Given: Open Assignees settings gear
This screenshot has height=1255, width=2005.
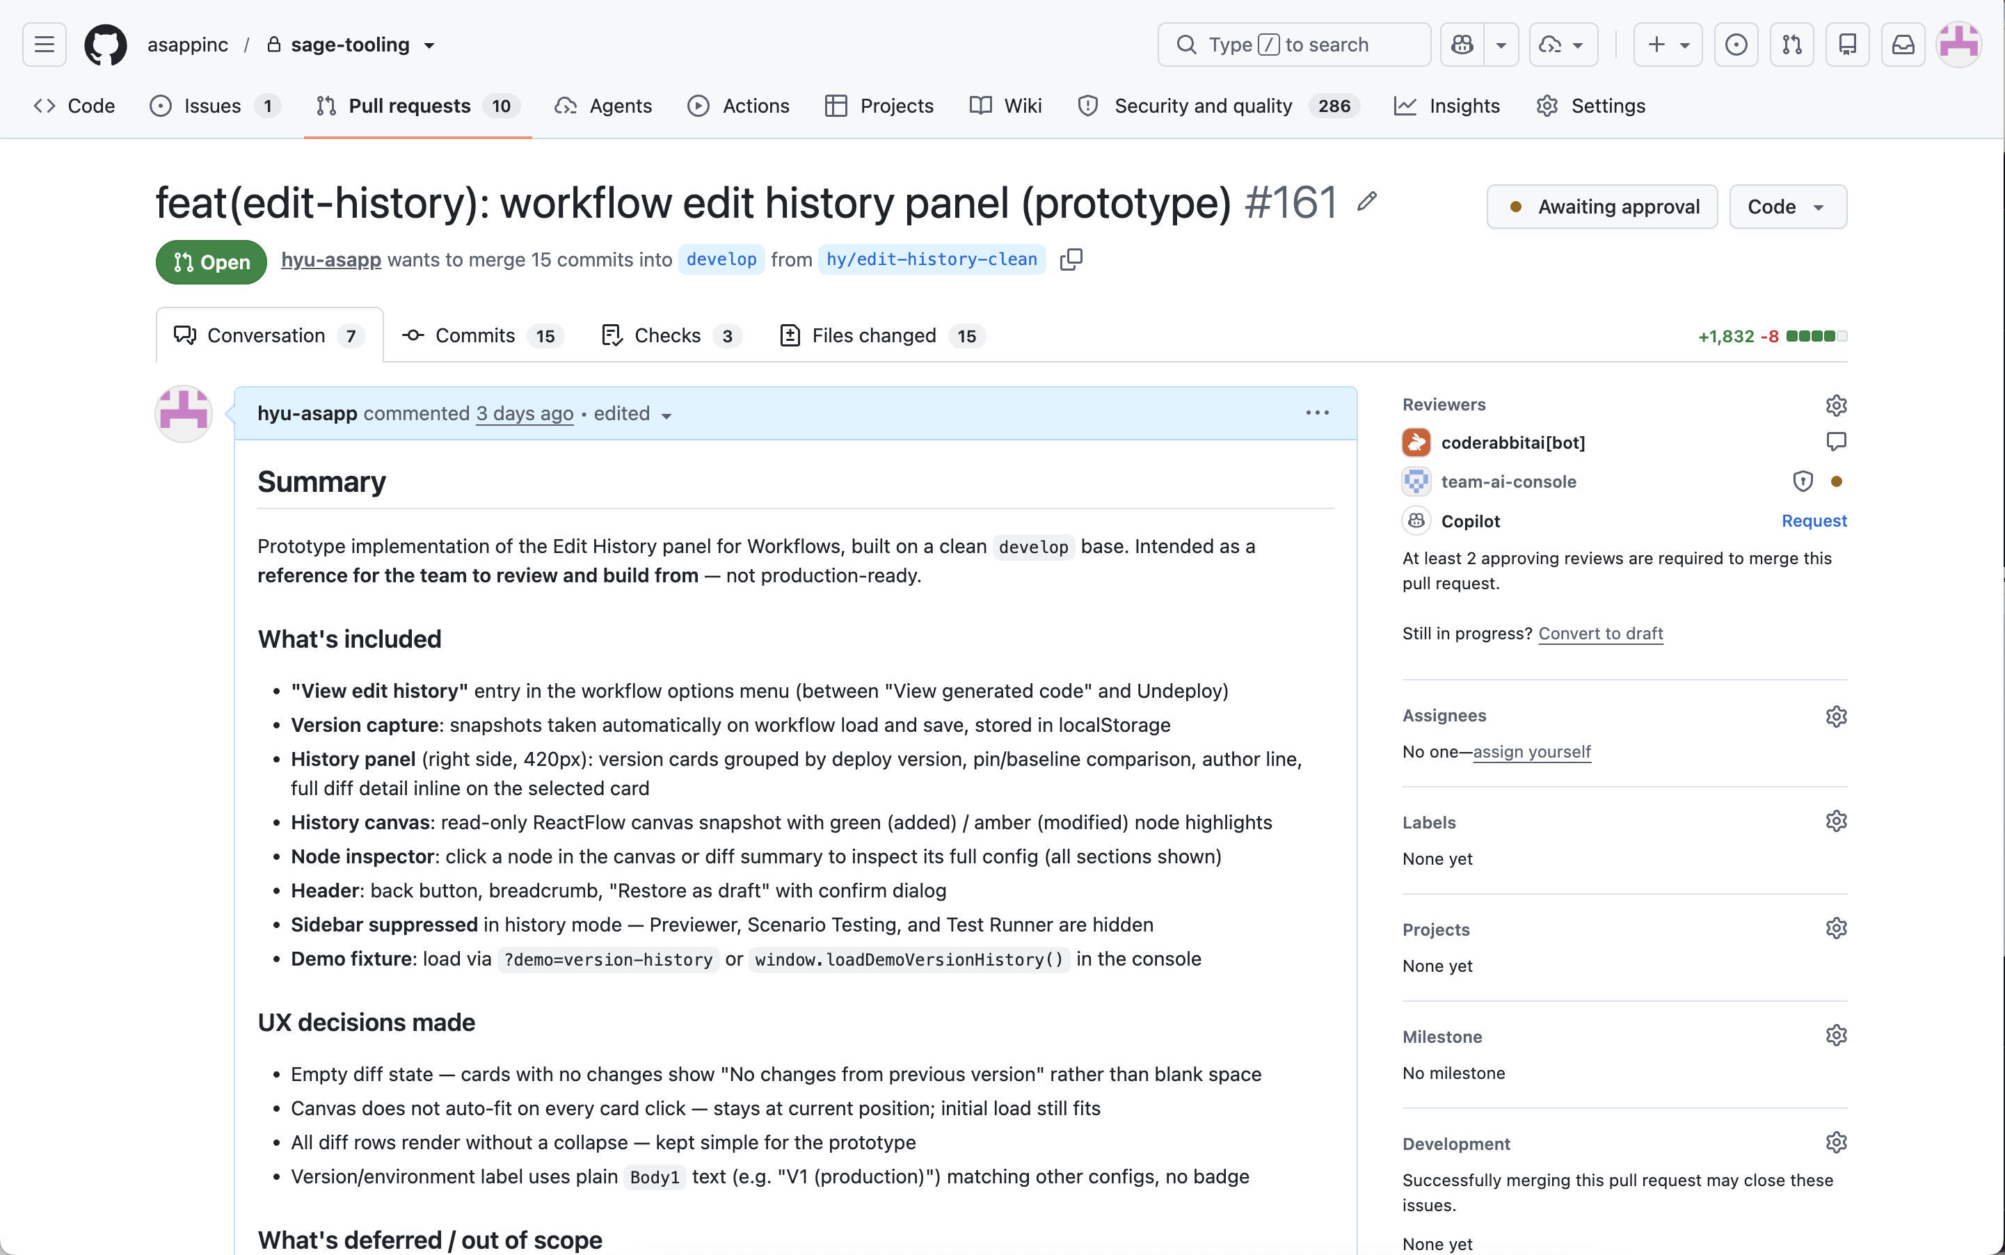Looking at the screenshot, I should (1836, 717).
